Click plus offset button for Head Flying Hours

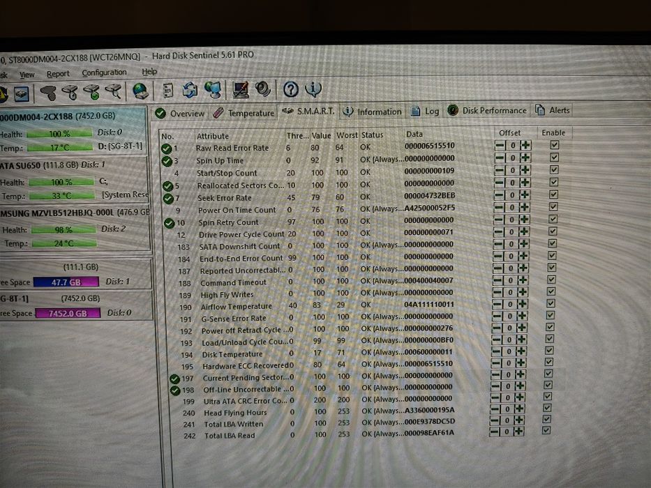[x=519, y=409]
